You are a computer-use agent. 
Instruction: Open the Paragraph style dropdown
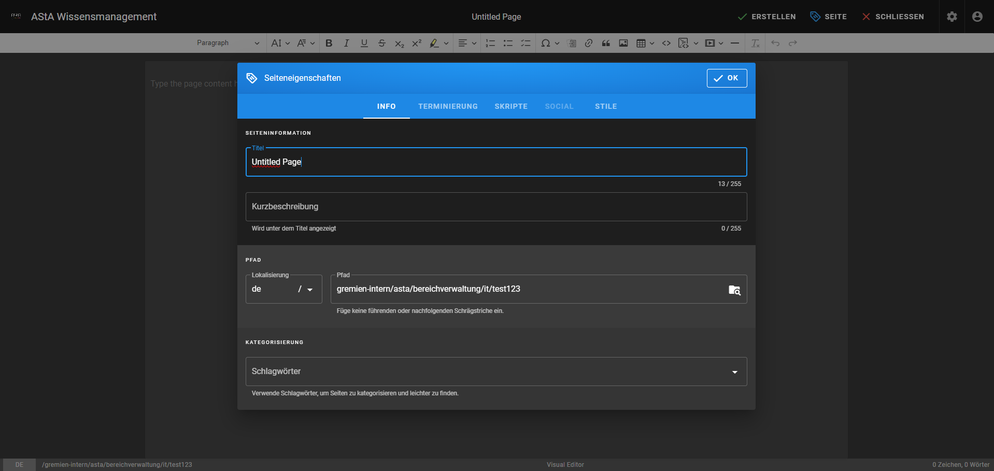(x=228, y=43)
